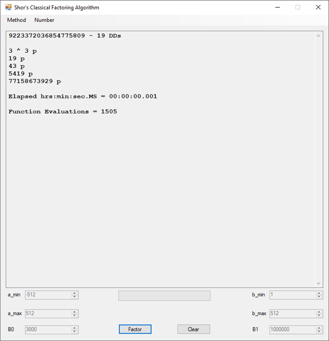Click the application icon in title bar
Screen dimensions: 329x341
click(8, 7)
